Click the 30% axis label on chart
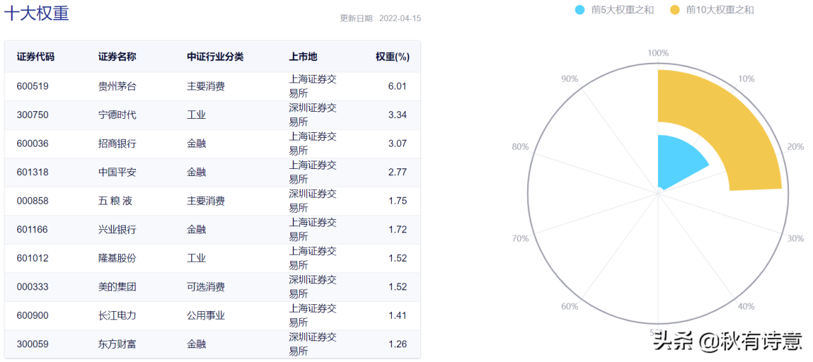 (x=795, y=238)
